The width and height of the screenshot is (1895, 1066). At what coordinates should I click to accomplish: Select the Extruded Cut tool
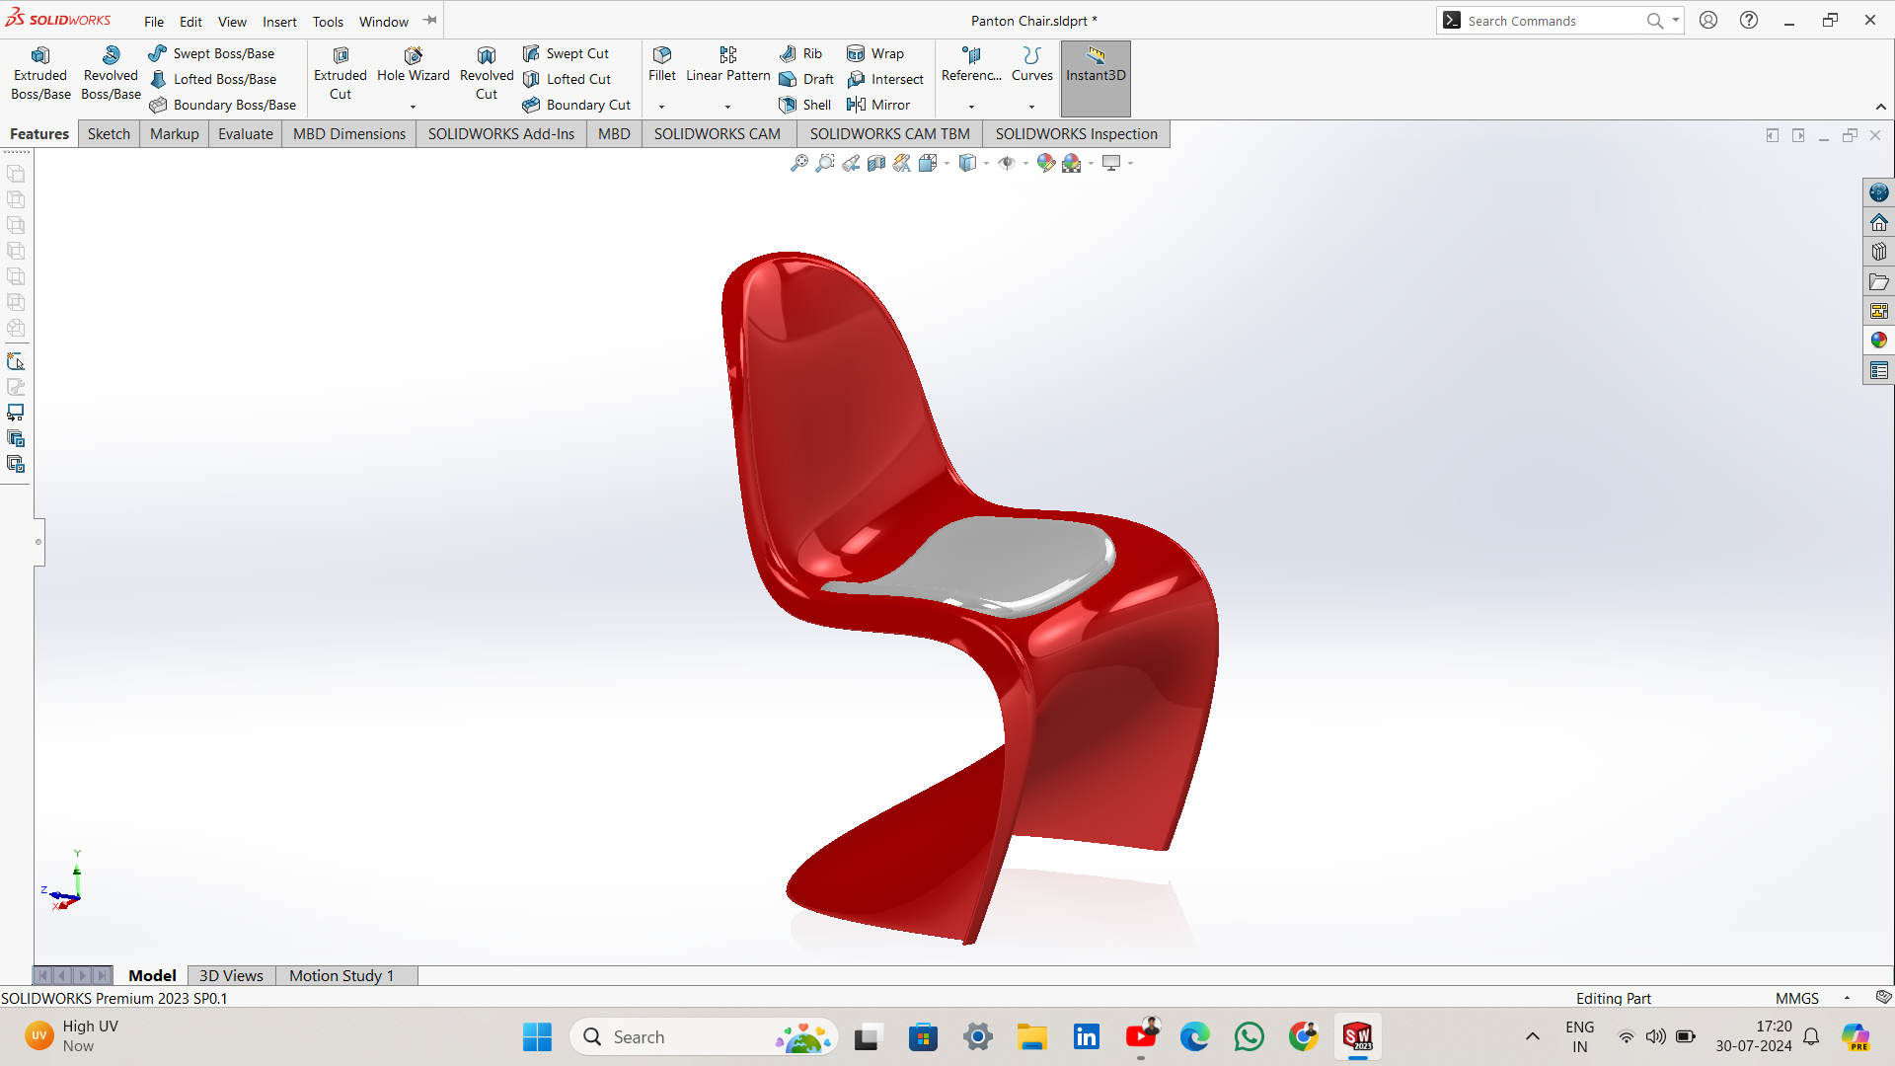341,73
